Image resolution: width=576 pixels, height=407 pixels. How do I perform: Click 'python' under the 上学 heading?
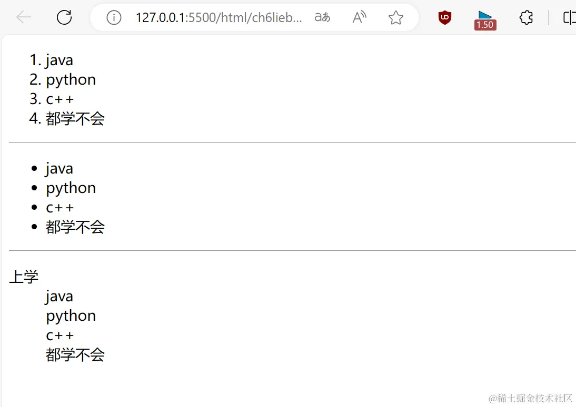(71, 316)
